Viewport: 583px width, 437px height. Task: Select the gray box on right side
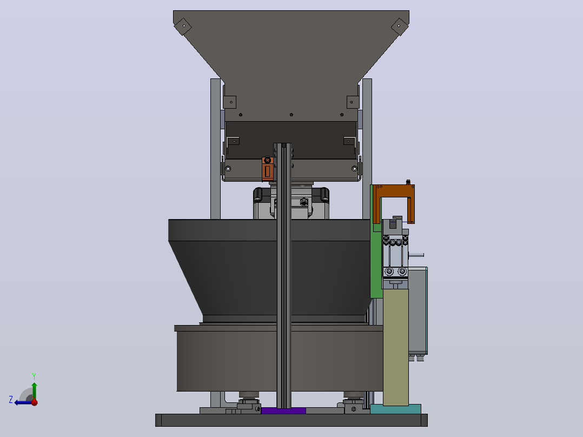(x=418, y=310)
